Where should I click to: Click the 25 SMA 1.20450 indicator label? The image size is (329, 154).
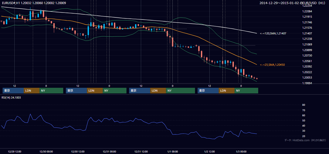(272, 65)
